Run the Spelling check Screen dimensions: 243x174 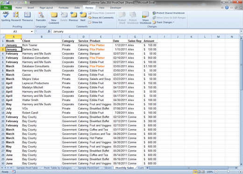[x=6, y=16]
